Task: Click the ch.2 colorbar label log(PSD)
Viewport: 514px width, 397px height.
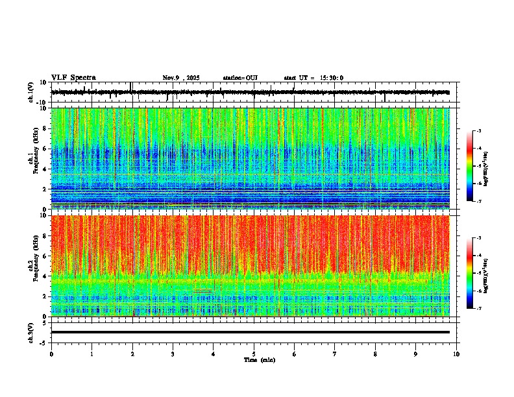Action: pyautogui.click(x=486, y=276)
